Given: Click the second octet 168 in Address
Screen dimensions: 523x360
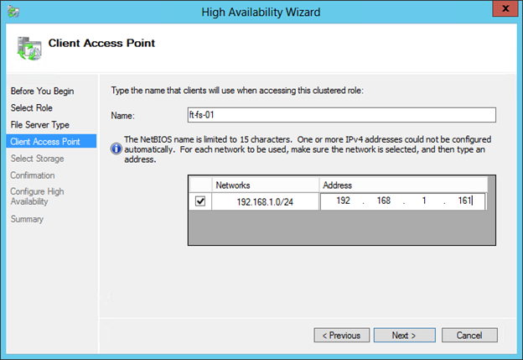Looking at the screenshot, I should coord(384,201).
